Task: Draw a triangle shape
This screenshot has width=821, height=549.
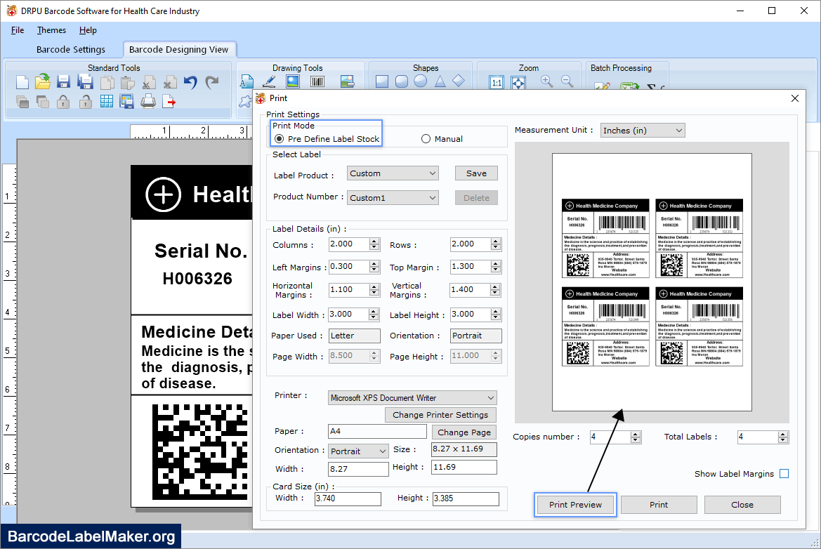Action: click(439, 81)
